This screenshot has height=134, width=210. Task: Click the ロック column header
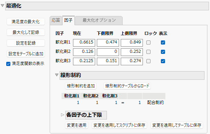pos(150,33)
